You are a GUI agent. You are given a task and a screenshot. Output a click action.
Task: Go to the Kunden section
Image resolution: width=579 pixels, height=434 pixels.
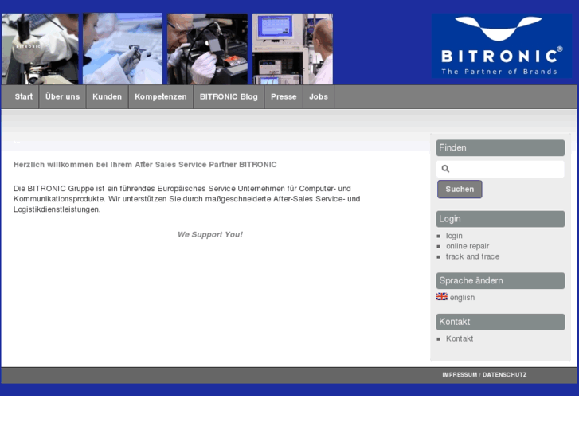107,97
